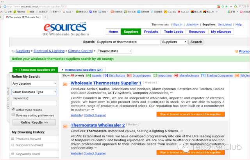Open the Select Business Type dropdown
The image size is (250, 160).
pos(34,92)
